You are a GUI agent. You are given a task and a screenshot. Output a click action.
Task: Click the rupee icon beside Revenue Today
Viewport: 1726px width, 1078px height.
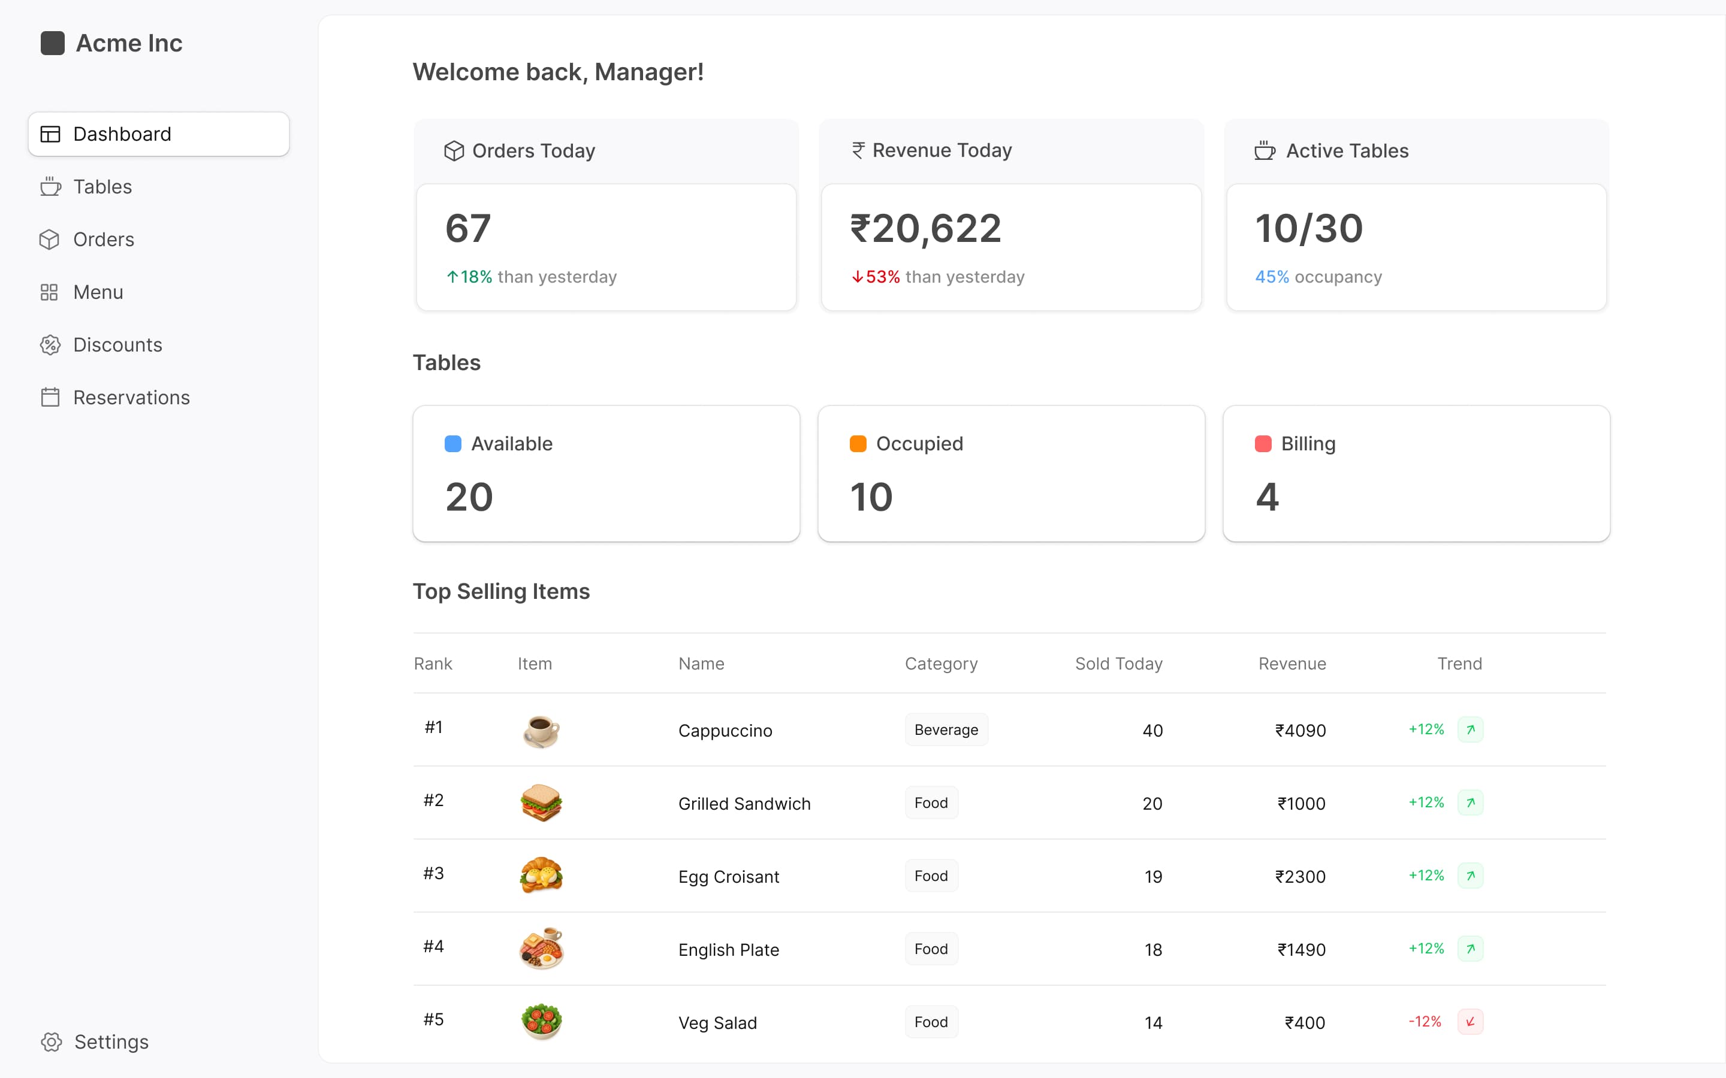tap(858, 150)
